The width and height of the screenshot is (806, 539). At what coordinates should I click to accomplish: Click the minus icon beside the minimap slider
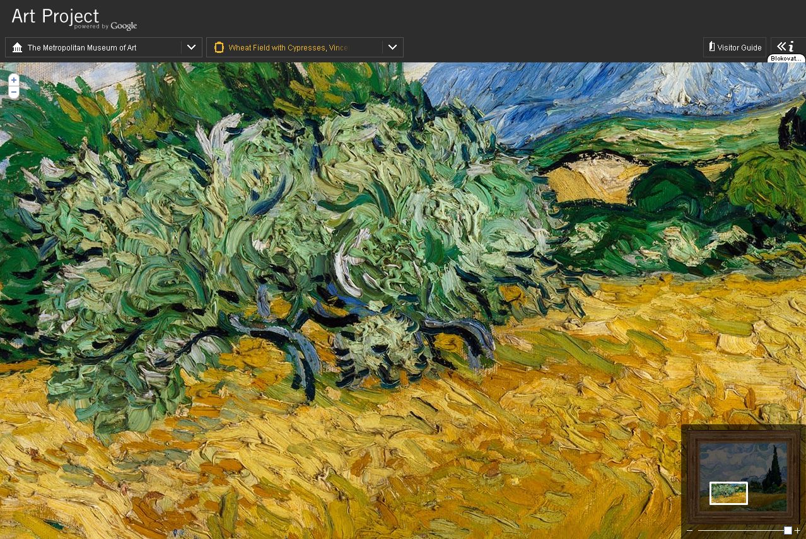(689, 531)
